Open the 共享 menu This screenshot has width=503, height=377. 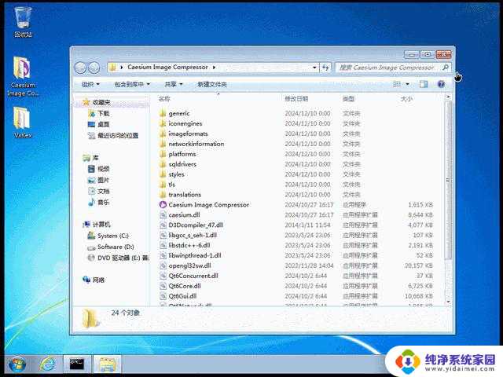click(174, 84)
